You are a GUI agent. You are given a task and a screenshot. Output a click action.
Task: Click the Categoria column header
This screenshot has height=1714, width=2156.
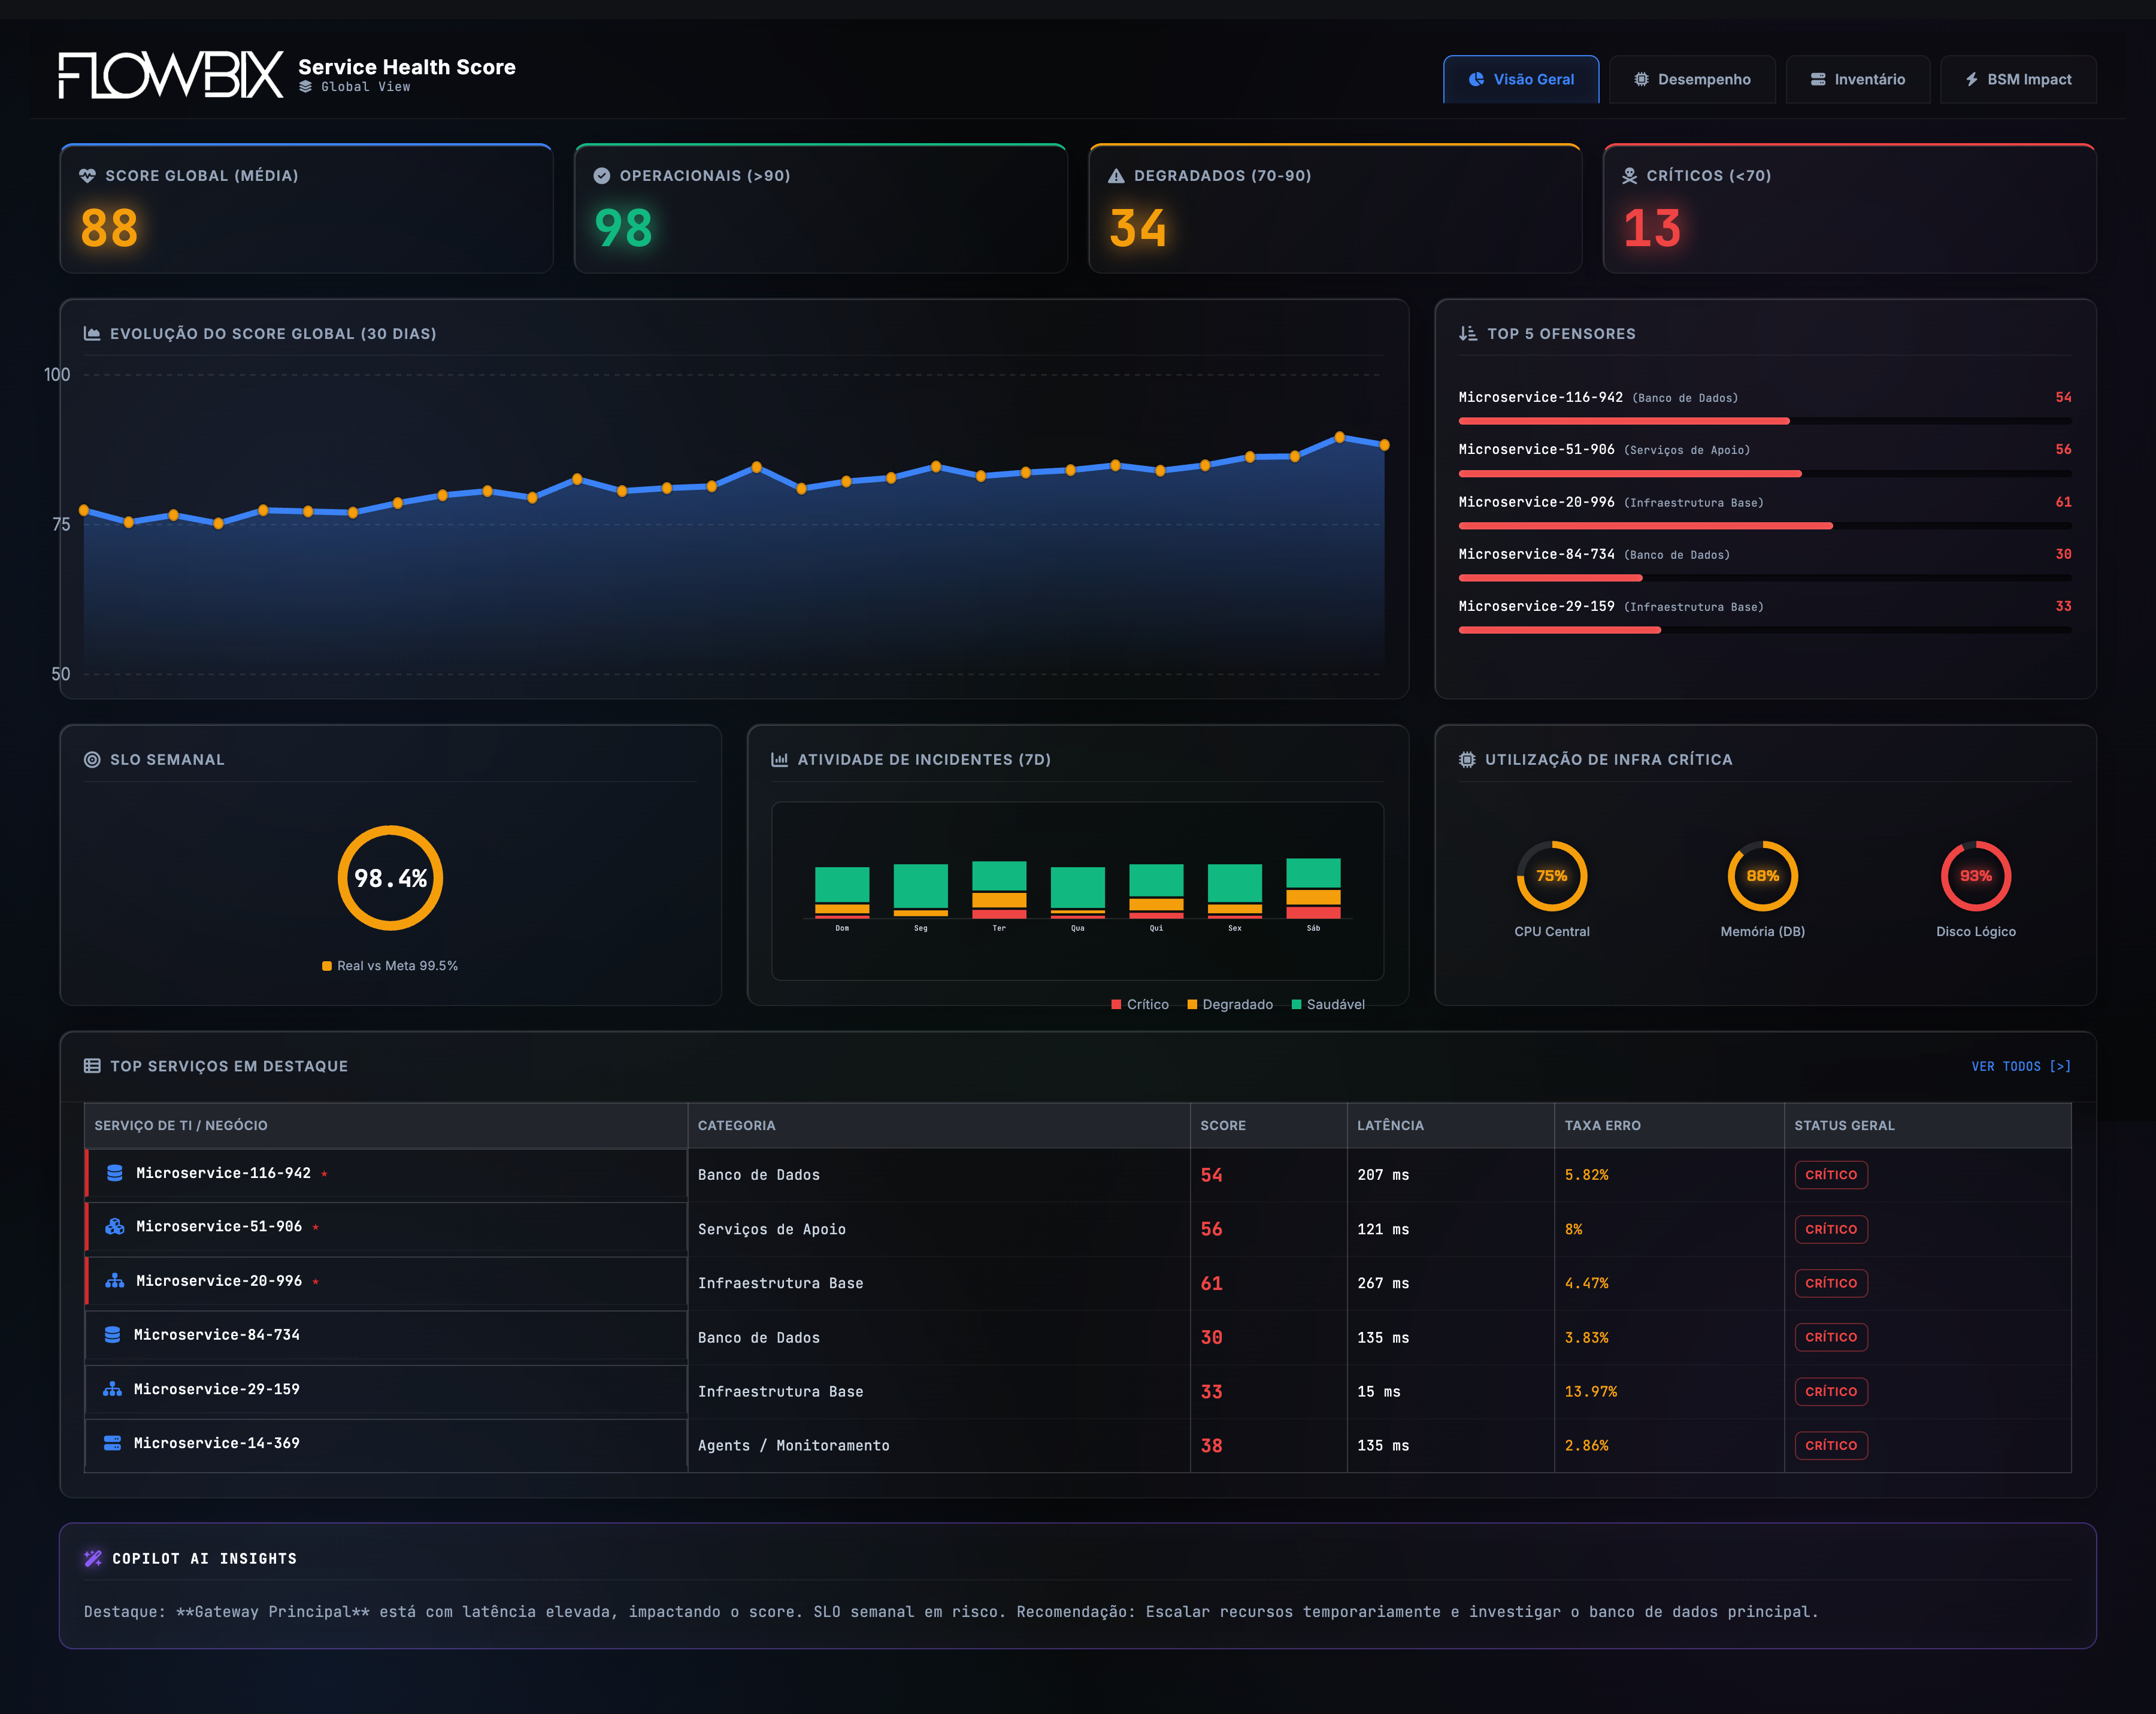pos(939,1125)
